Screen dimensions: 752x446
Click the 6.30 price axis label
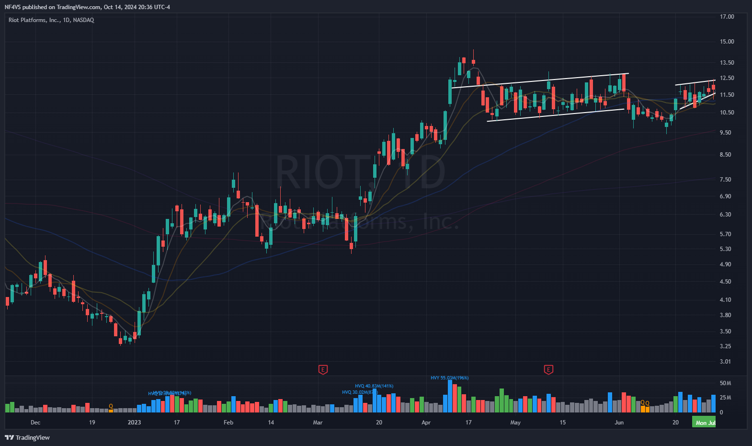(725, 215)
